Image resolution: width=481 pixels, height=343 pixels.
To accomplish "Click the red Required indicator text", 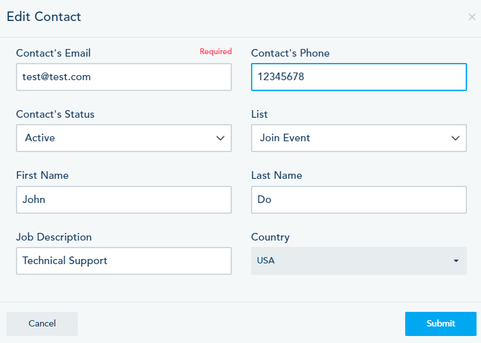I will [215, 52].
